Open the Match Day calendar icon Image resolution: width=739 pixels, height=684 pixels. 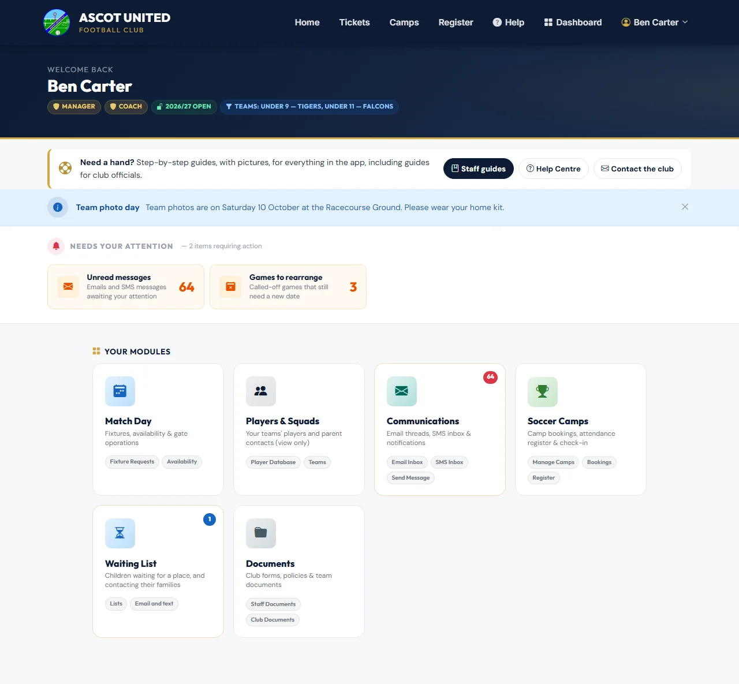[120, 391]
